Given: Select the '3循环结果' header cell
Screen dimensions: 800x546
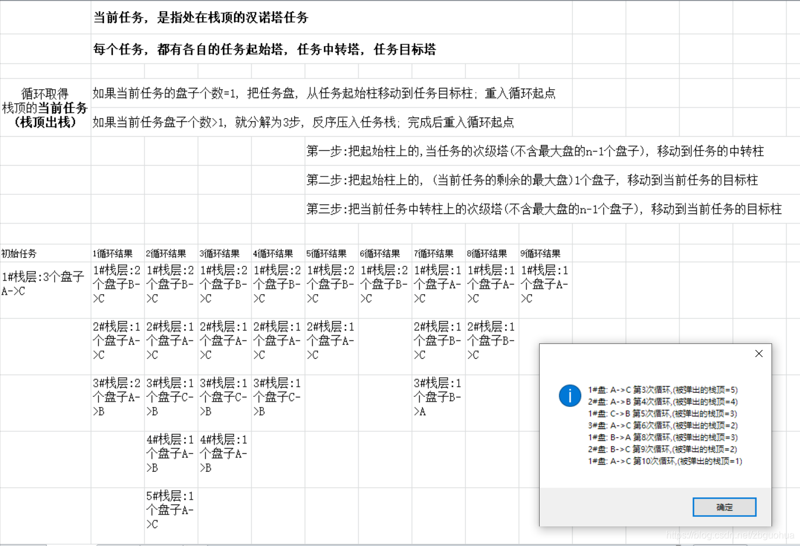Looking at the screenshot, I should point(225,253).
